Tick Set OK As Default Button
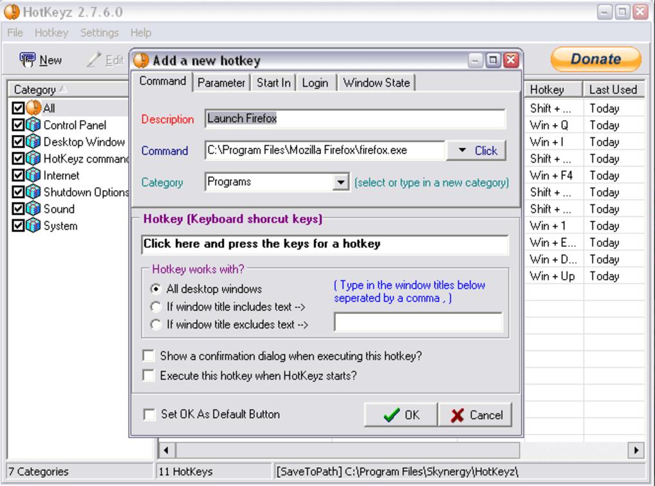 149,415
